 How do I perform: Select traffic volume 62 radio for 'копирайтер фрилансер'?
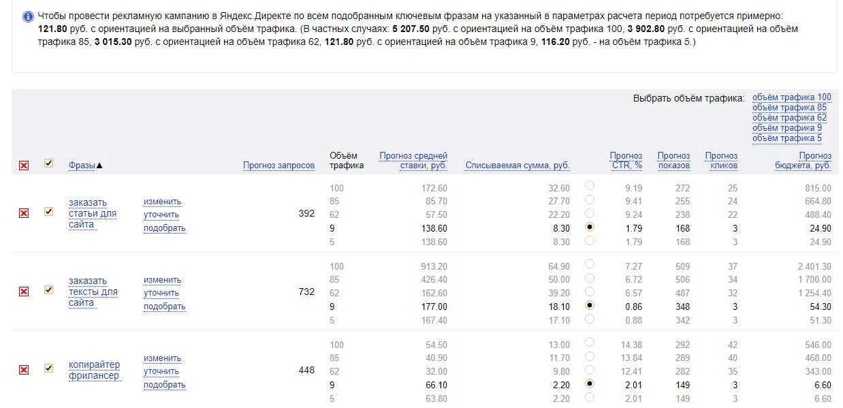pyautogui.click(x=590, y=370)
